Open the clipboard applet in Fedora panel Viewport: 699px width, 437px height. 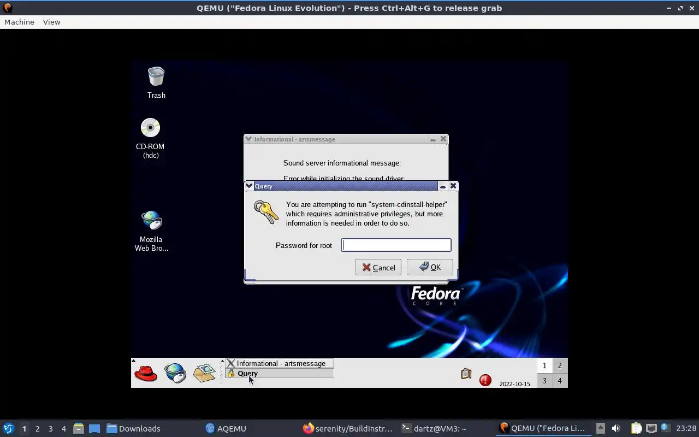point(466,374)
